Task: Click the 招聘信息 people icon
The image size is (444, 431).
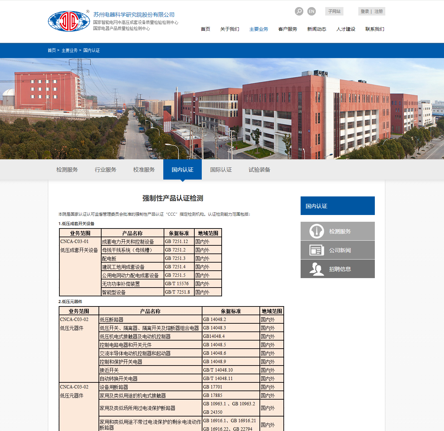Action: (x=316, y=269)
